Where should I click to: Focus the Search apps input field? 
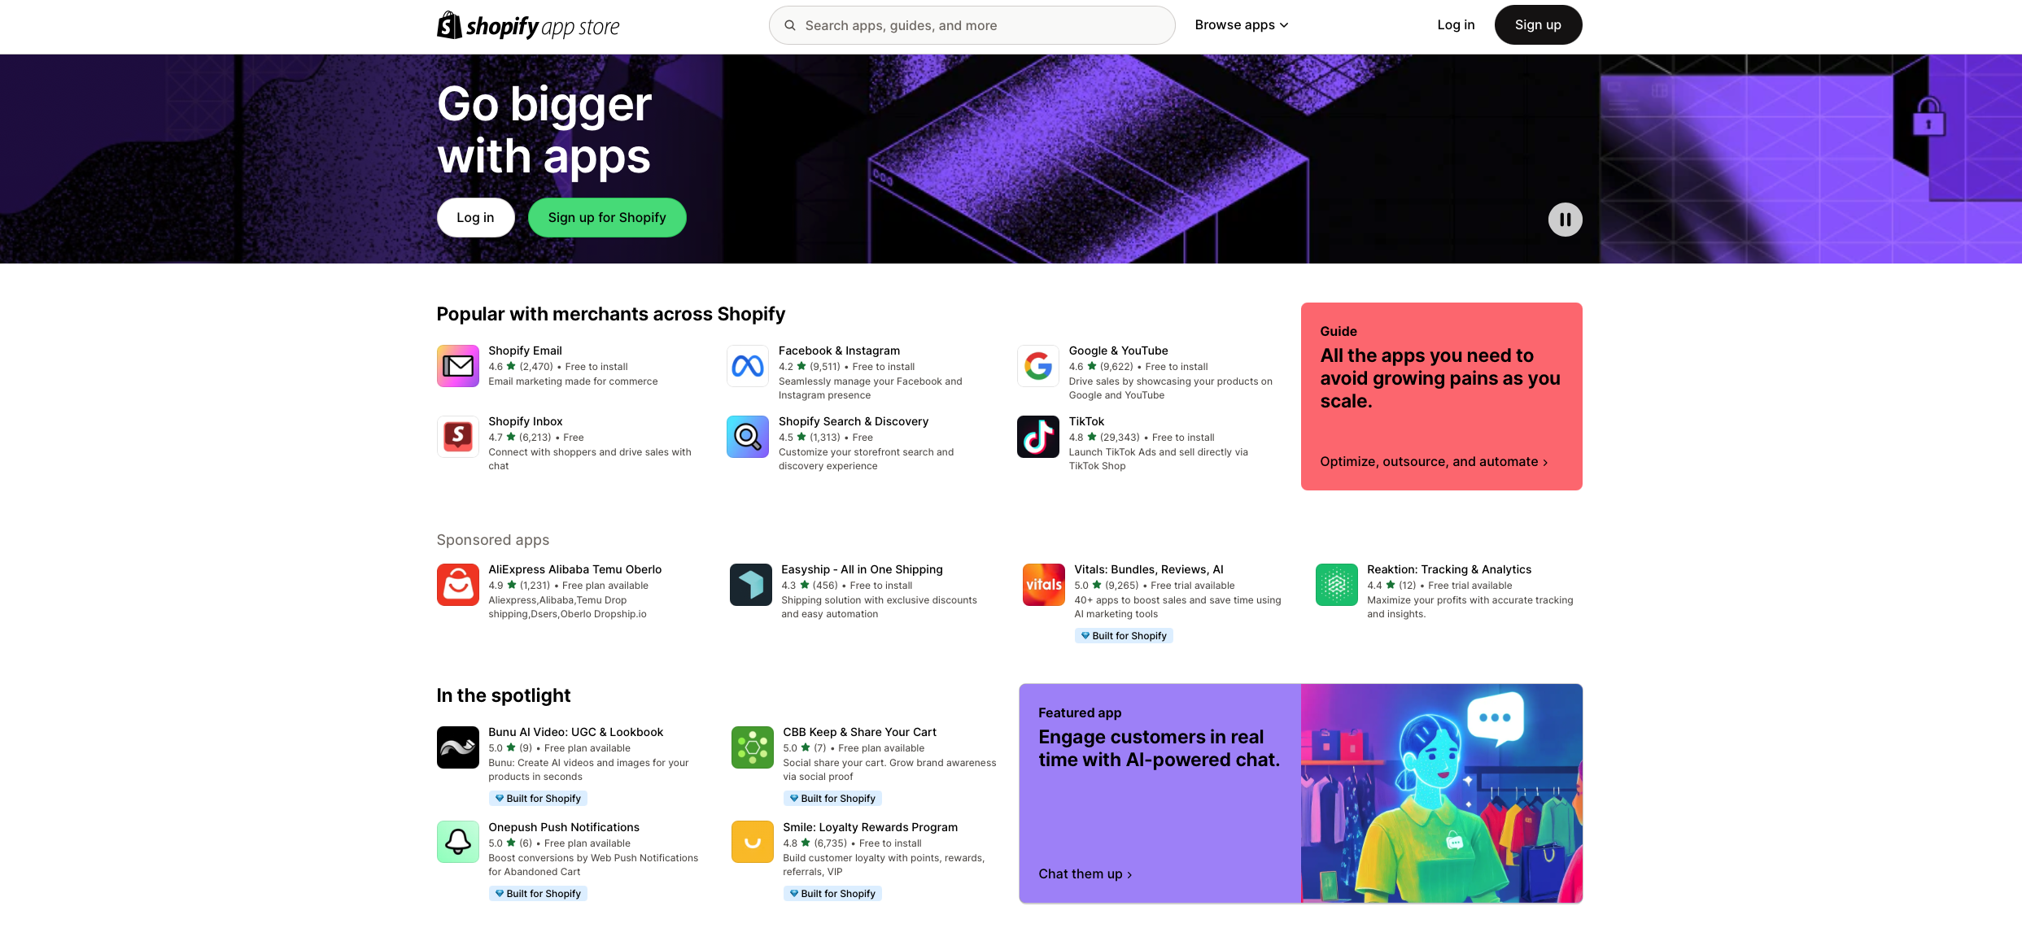(x=972, y=25)
